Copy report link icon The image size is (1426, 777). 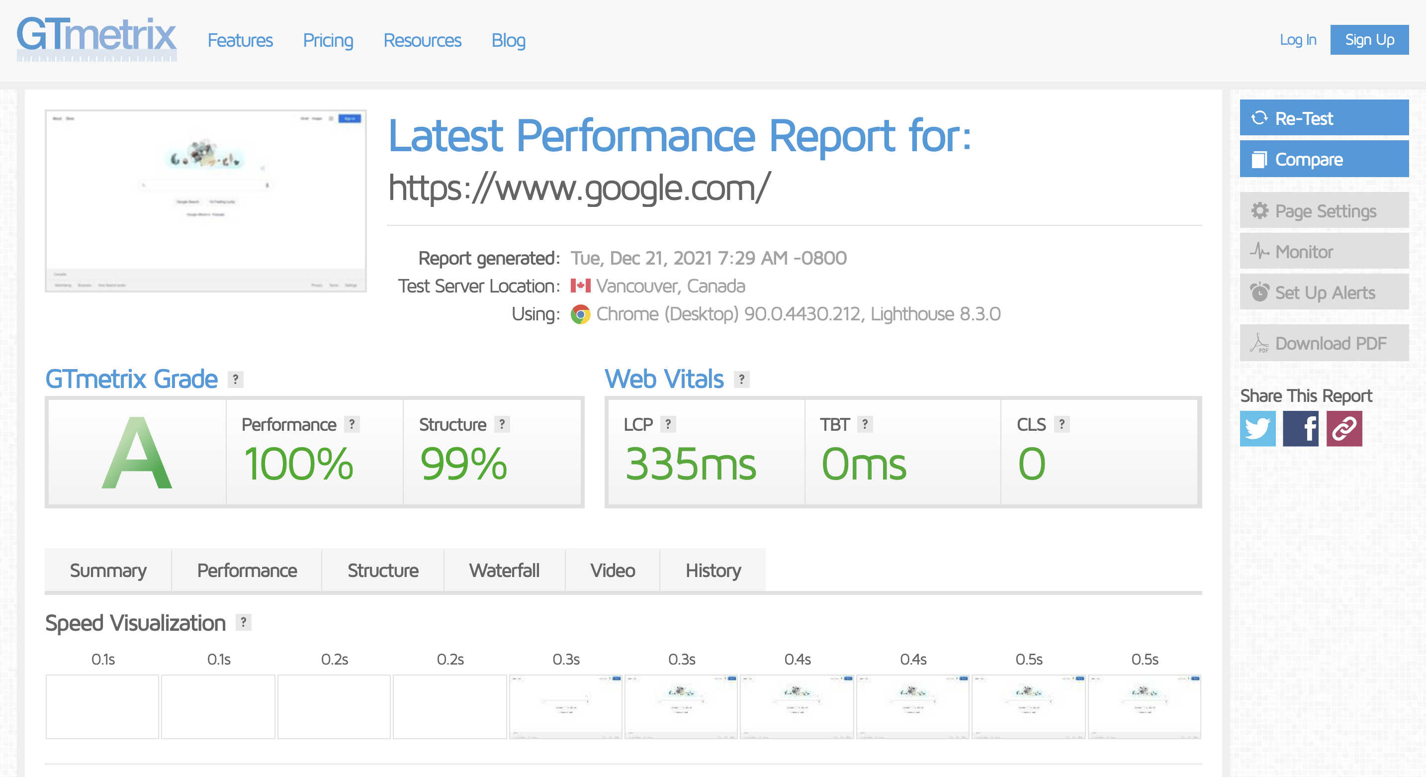point(1344,428)
